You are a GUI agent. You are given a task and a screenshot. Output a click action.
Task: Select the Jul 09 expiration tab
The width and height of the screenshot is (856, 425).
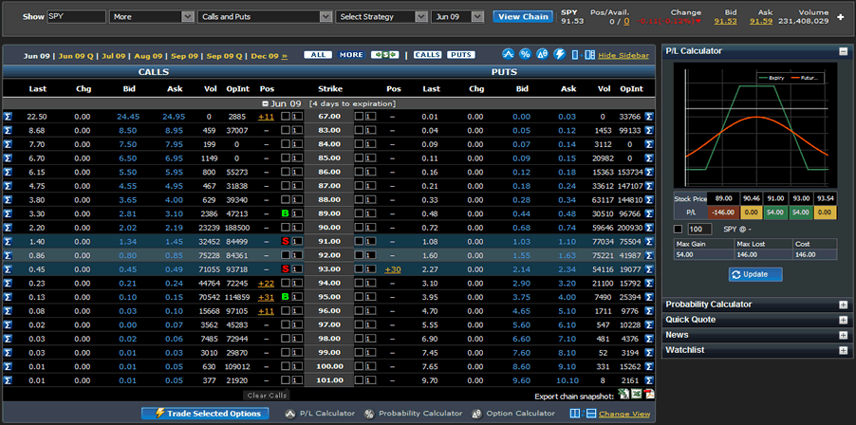pos(114,56)
